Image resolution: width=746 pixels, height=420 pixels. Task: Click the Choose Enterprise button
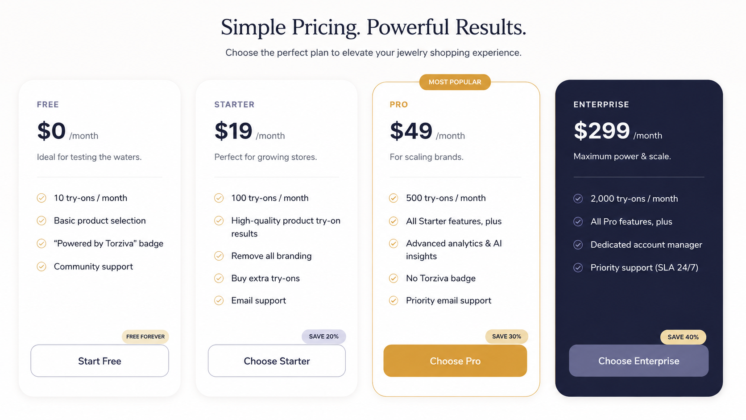pos(638,361)
